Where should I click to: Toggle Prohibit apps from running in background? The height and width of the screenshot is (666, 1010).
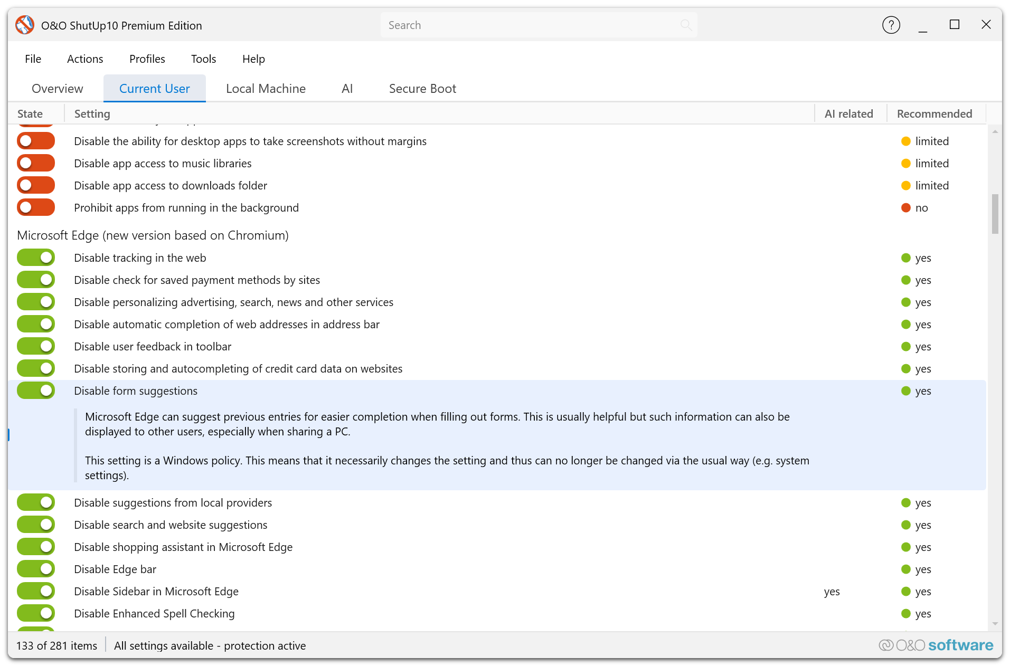tap(36, 208)
